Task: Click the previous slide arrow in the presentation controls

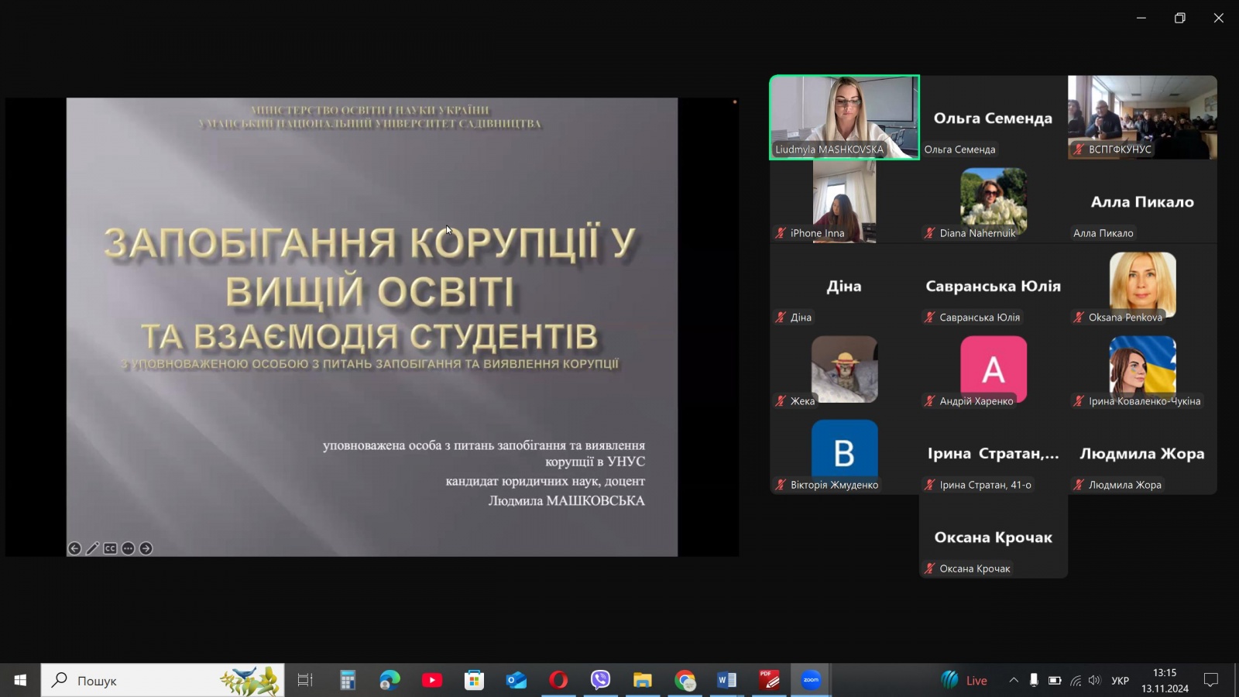Action: pos(74,548)
